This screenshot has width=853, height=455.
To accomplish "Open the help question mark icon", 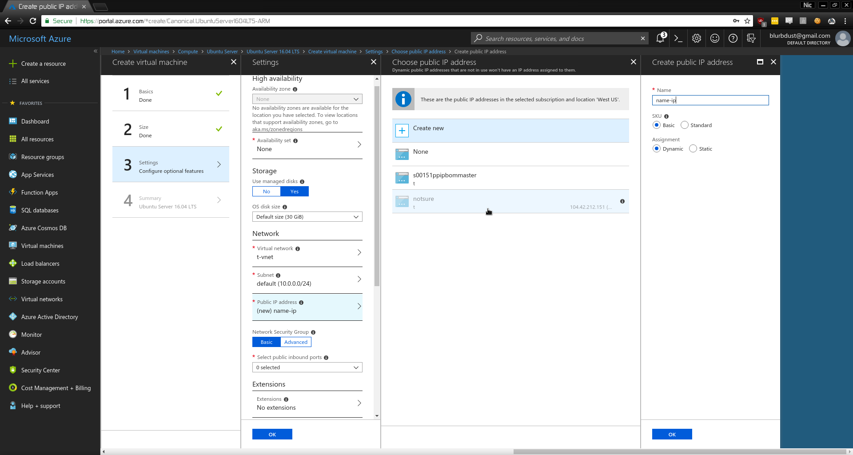I will (x=733, y=39).
